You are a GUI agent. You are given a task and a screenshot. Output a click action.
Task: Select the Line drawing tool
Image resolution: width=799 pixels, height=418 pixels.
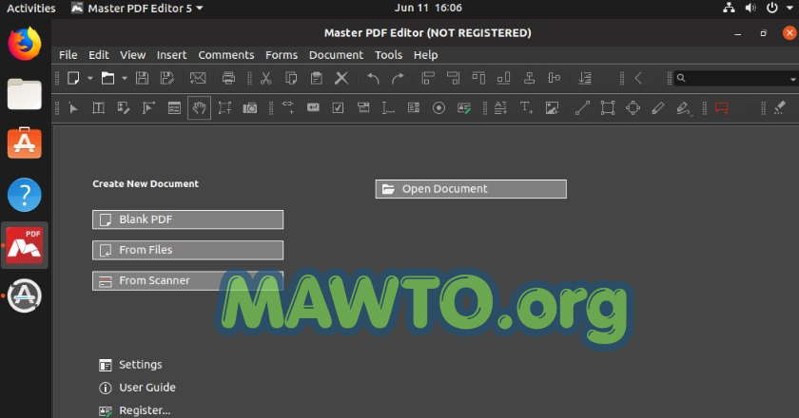[582, 108]
